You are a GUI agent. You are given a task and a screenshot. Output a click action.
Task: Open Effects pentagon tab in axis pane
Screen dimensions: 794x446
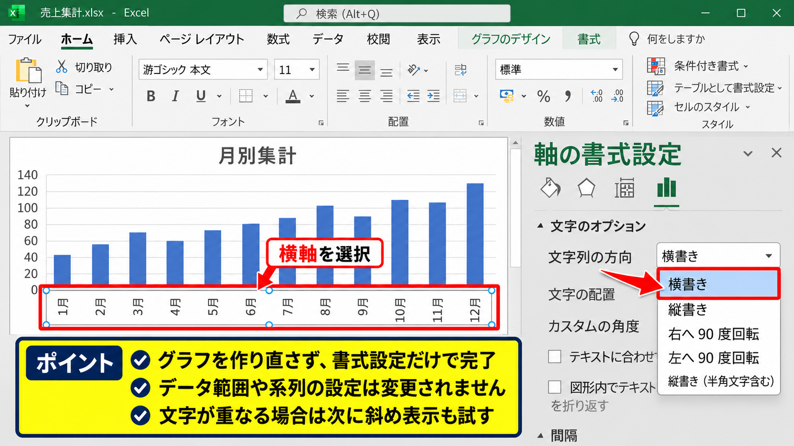586,188
